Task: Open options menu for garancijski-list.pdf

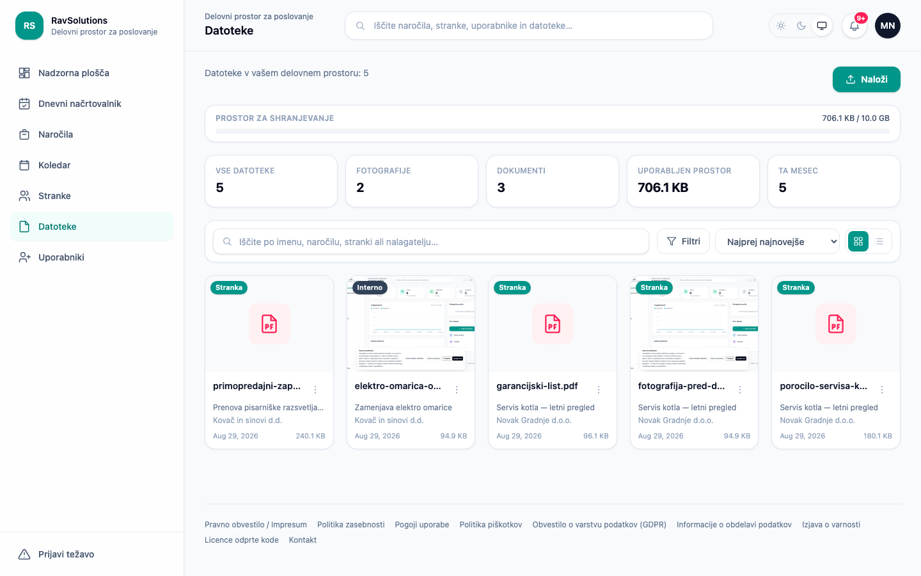Action: (599, 390)
